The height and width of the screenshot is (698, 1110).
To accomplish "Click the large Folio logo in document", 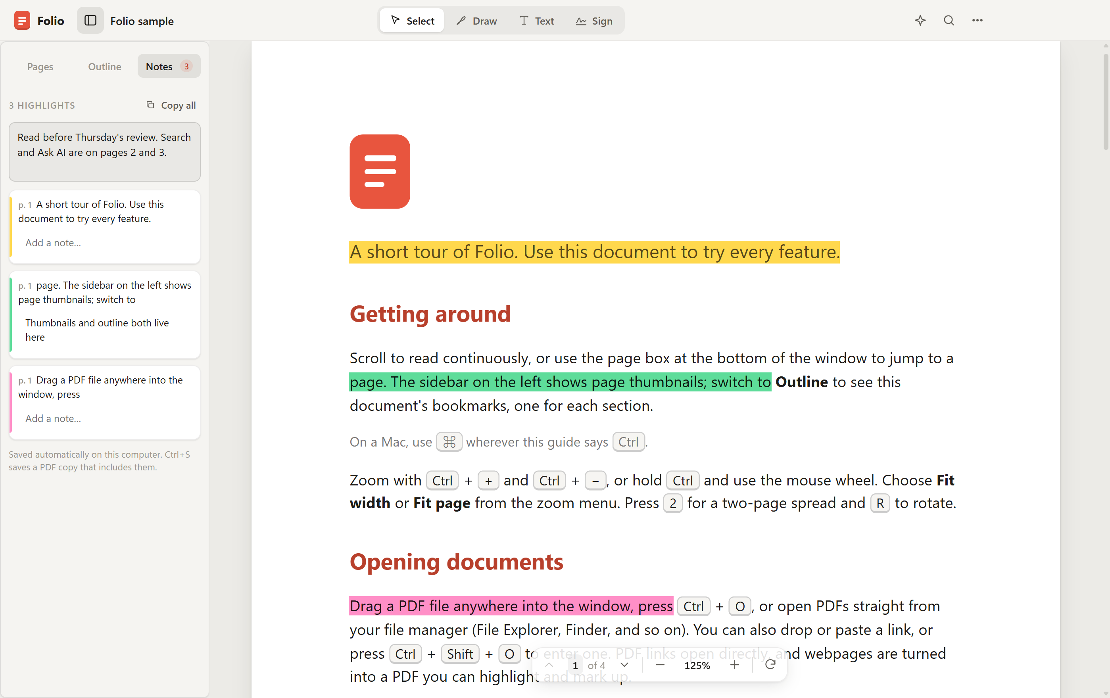I will click(380, 171).
